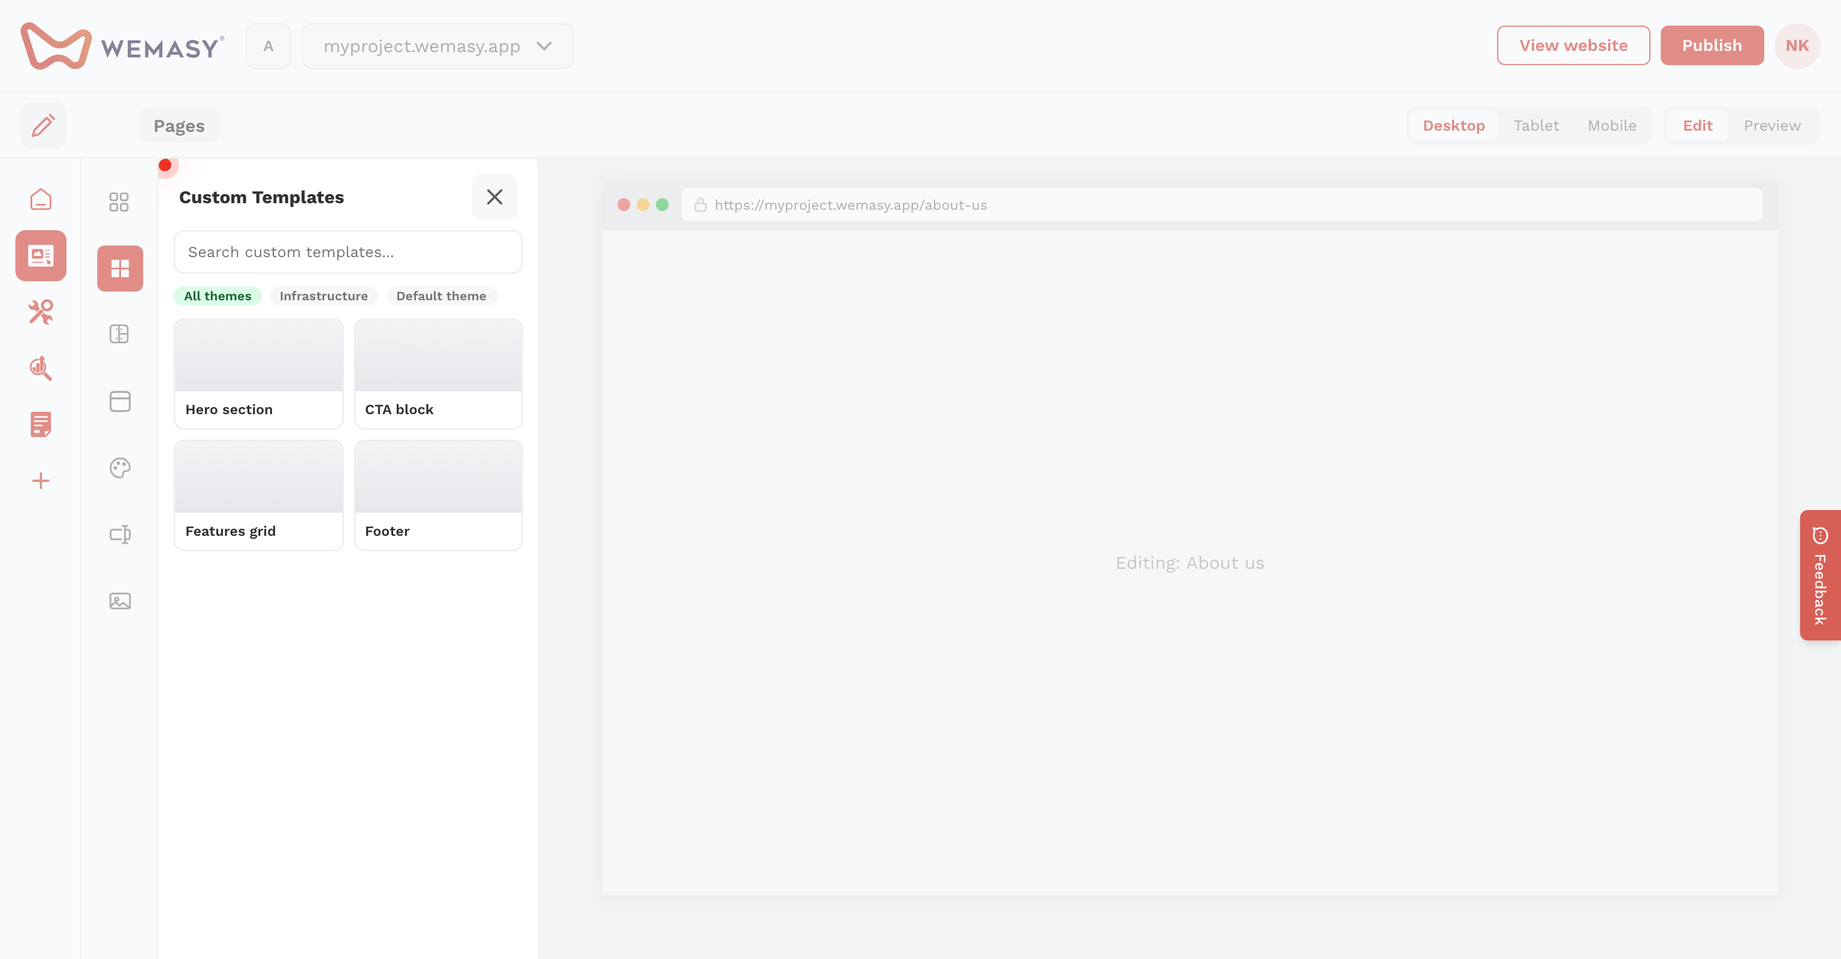This screenshot has height=959, width=1841.
Task: Click the Publish button
Action: tap(1712, 46)
